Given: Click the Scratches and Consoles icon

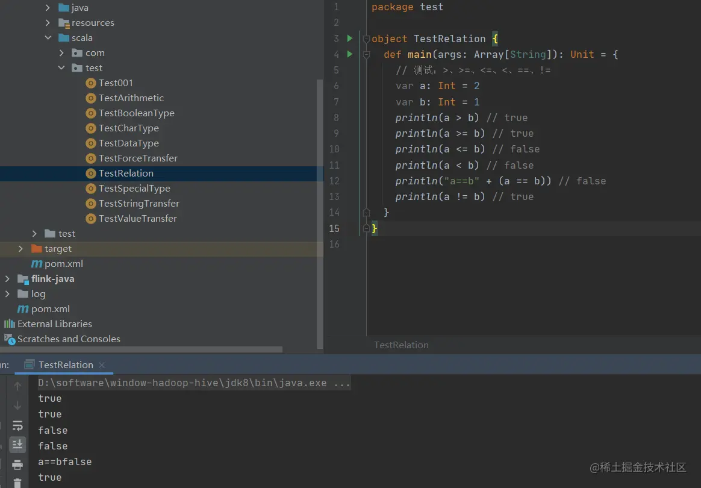Looking at the screenshot, I should (x=10, y=340).
